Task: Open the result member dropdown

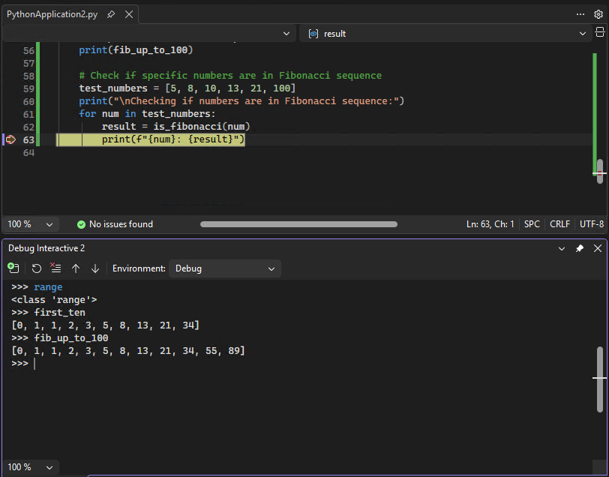Action: [583, 34]
